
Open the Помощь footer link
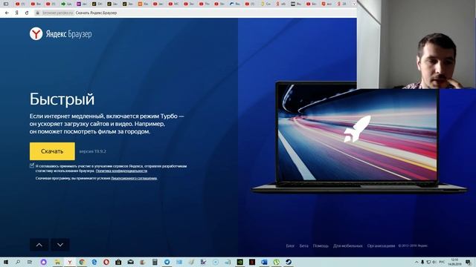click(321, 245)
